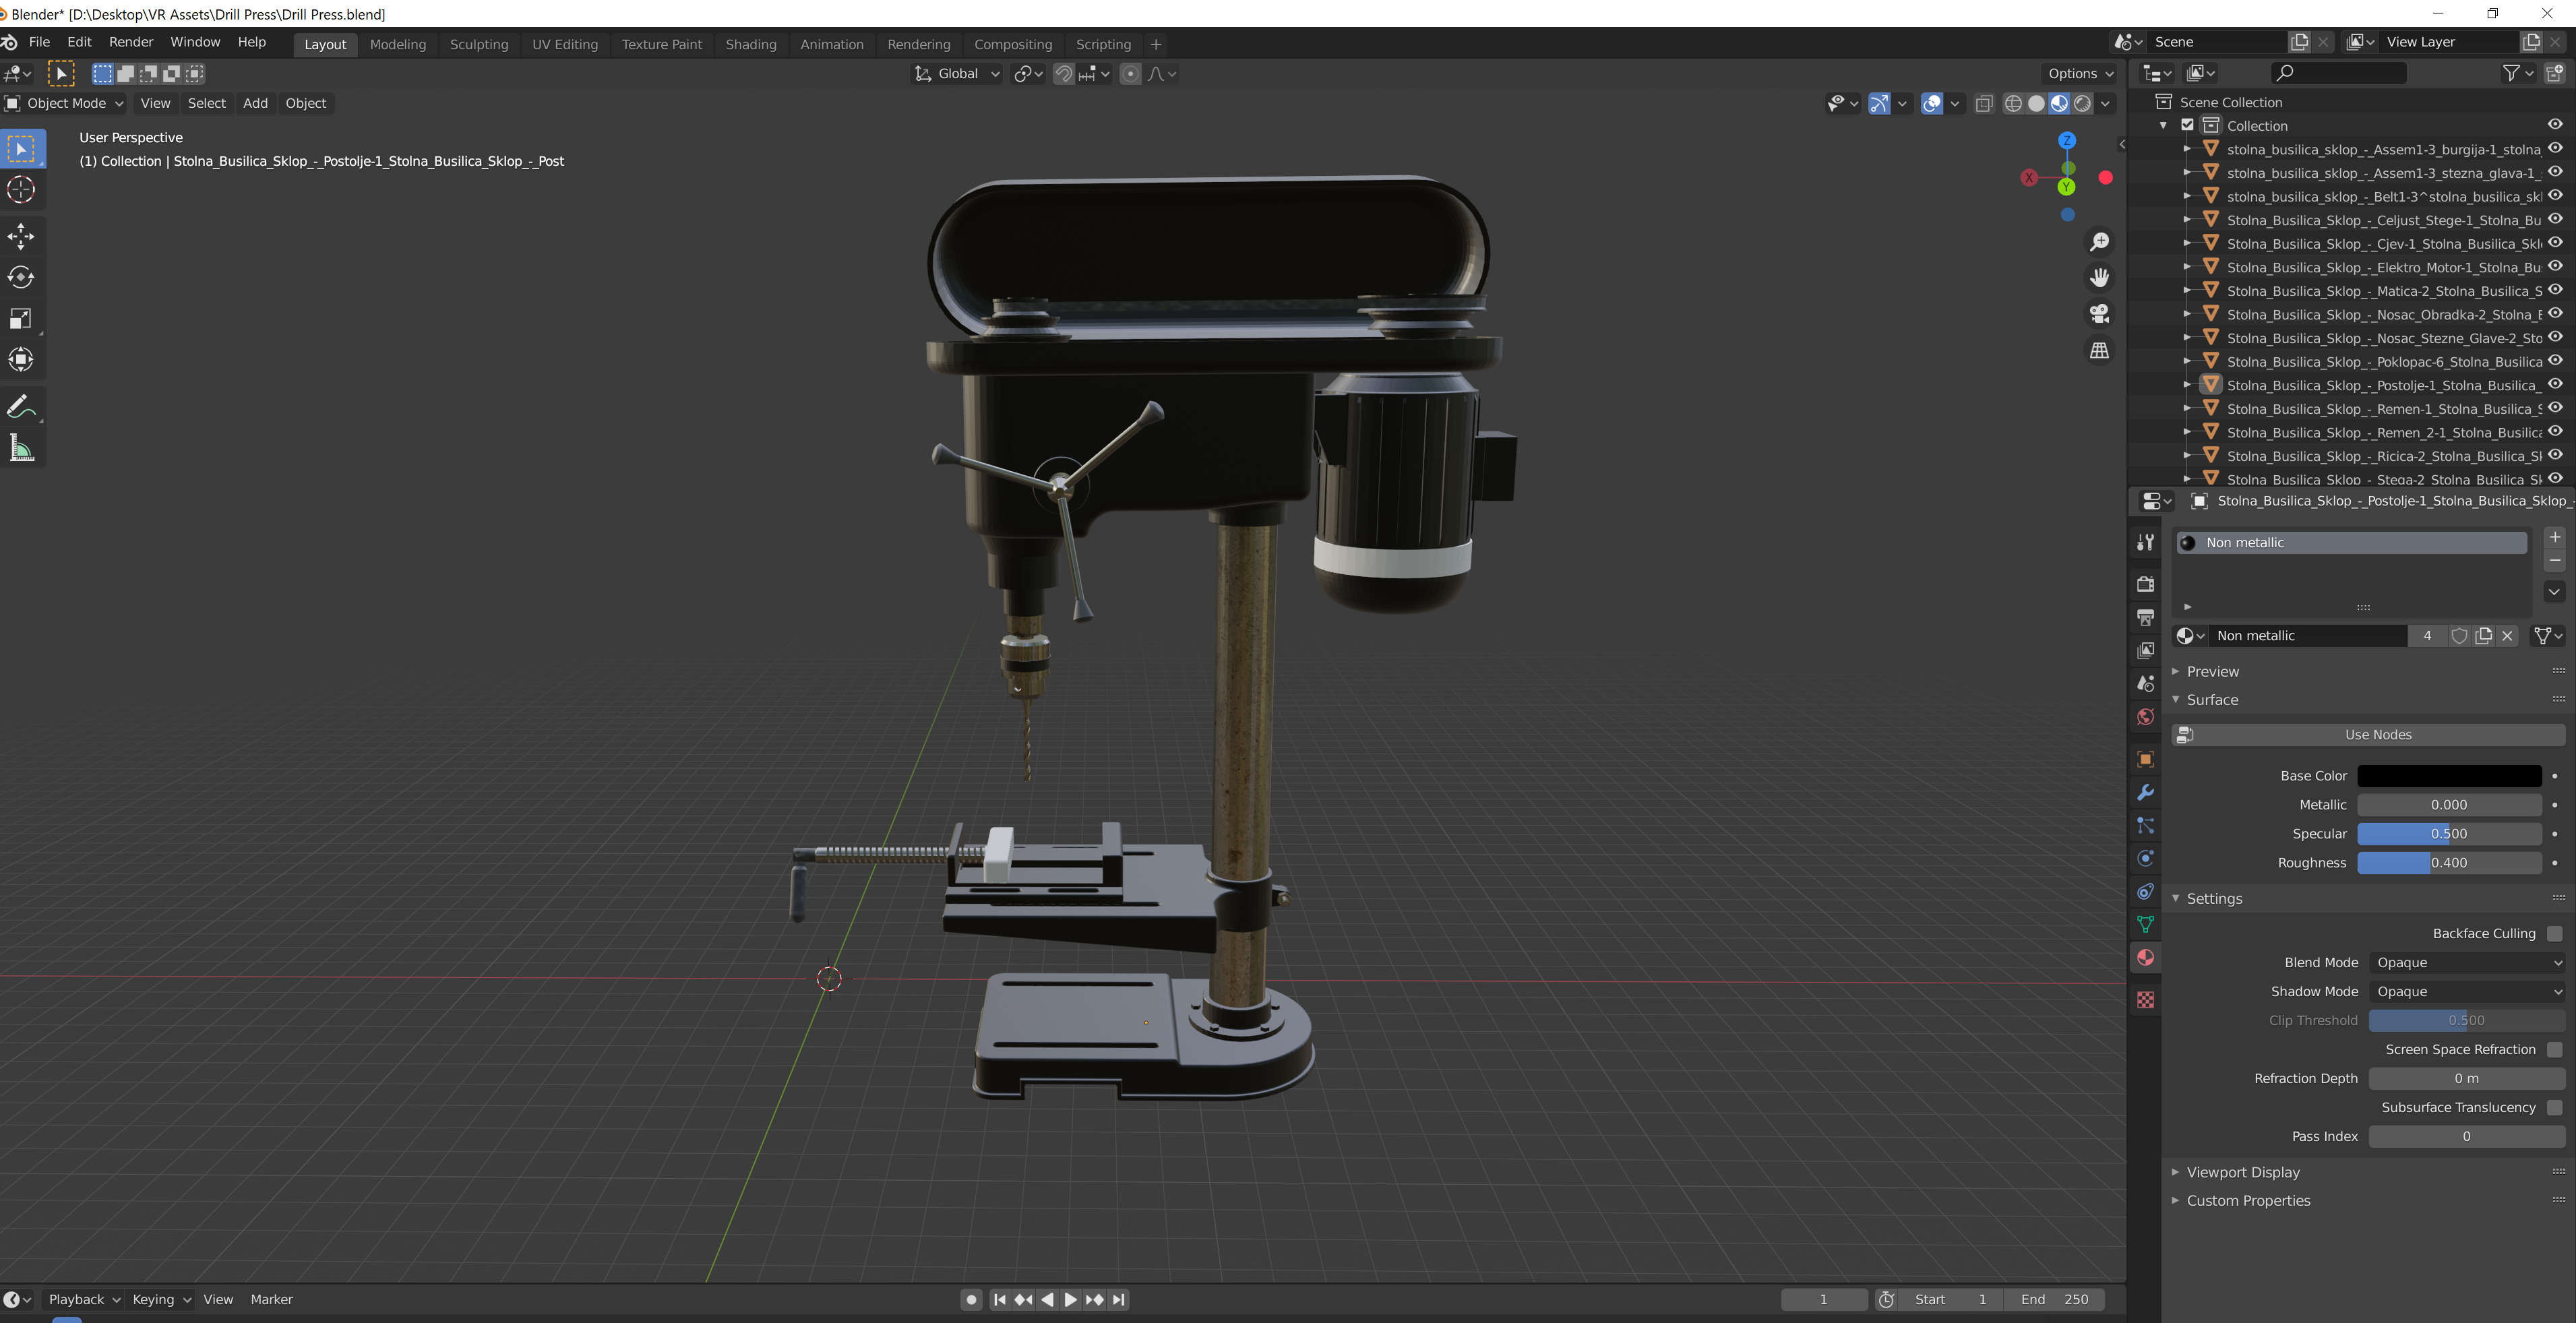This screenshot has height=1323, width=2576.
Task: Open the Render properties tab
Action: point(2145,584)
